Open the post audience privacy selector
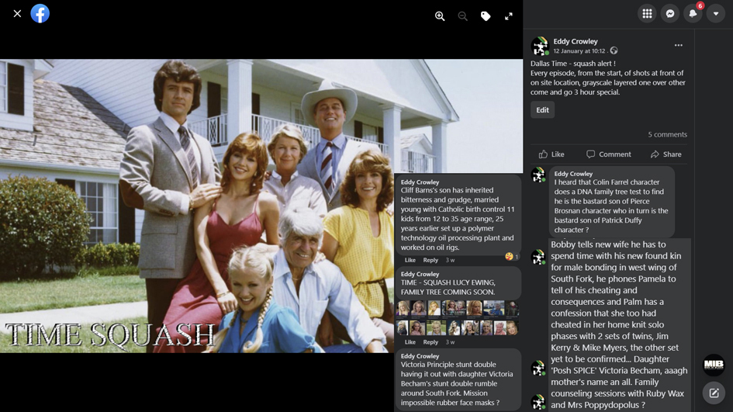The width and height of the screenshot is (733, 412). (x=614, y=51)
